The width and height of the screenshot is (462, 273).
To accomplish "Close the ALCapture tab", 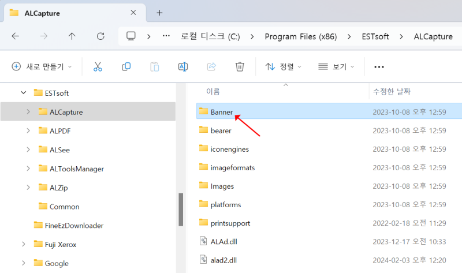I will click(133, 12).
